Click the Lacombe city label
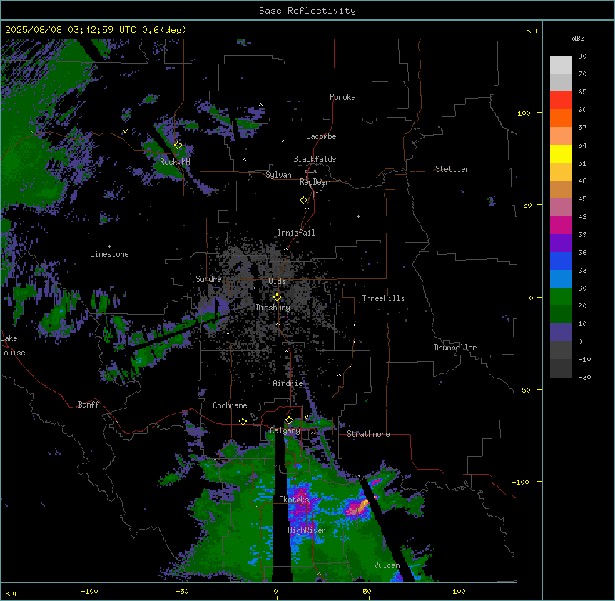615x601 pixels. (321, 136)
